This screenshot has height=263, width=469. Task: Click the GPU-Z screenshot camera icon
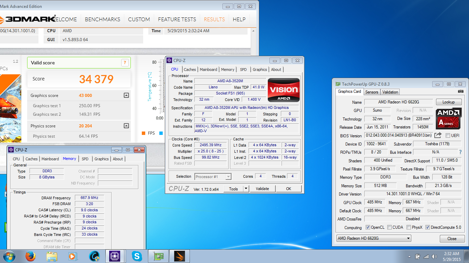pyautogui.click(x=460, y=91)
